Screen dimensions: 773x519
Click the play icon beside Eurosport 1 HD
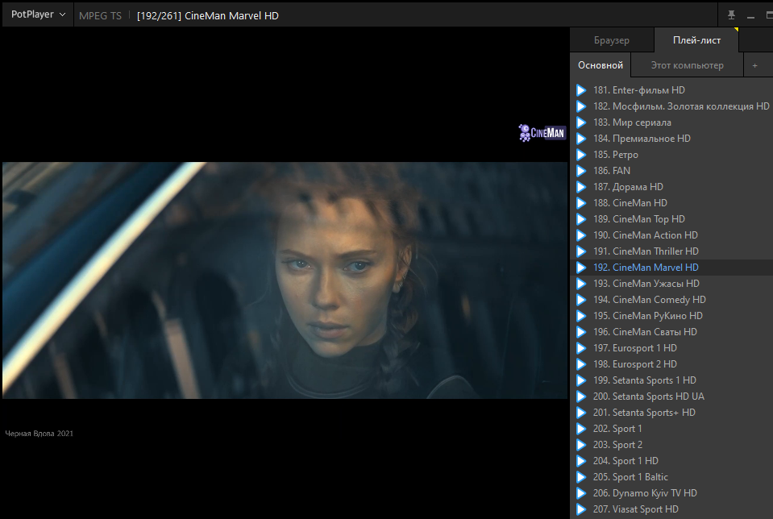(x=581, y=348)
